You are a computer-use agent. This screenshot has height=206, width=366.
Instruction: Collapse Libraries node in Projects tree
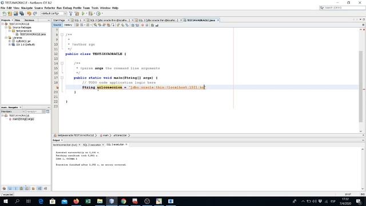tap(6, 38)
